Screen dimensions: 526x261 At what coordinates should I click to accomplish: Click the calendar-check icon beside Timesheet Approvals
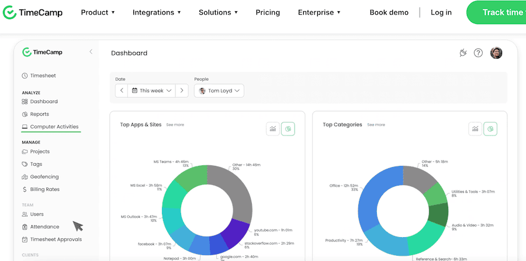(25, 239)
